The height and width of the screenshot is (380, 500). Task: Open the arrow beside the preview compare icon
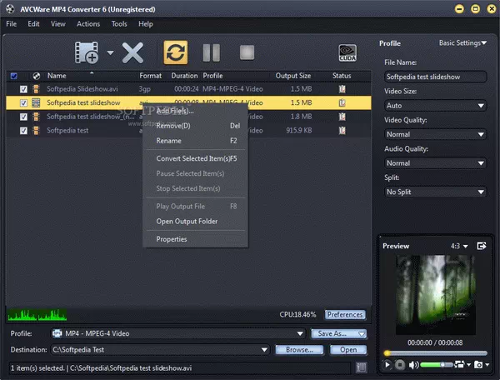[468, 364]
